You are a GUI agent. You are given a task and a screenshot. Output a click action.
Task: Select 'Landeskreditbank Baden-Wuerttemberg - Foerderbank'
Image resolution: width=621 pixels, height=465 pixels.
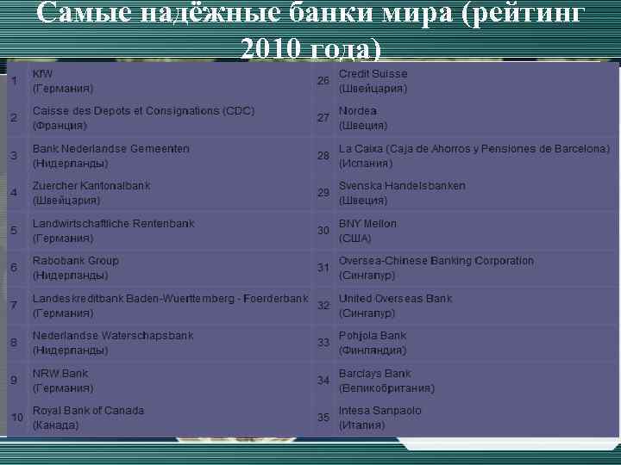(170, 299)
